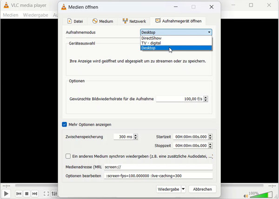Decrease the Stoppzeit value
The image size is (279, 199).
(210, 147)
